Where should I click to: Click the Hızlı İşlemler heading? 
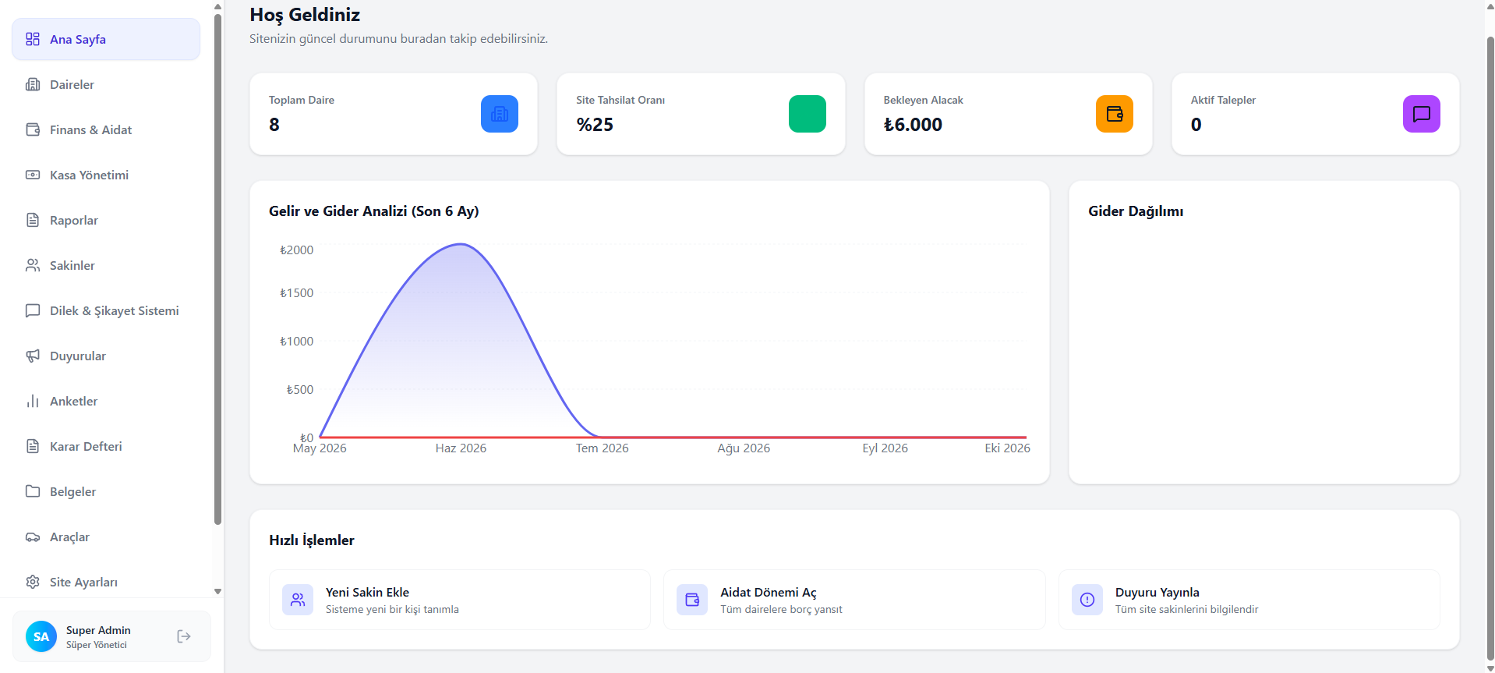pos(312,540)
